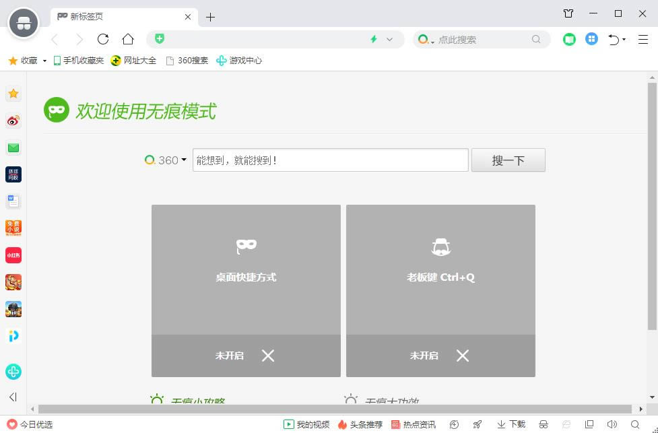The image size is (658, 433).
Task: Open the skin changer shirt icon
Action: pyautogui.click(x=568, y=13)
